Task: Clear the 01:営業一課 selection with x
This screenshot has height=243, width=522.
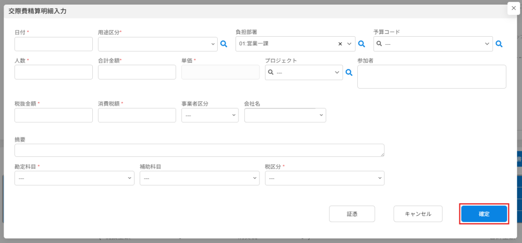Action: 340,44
